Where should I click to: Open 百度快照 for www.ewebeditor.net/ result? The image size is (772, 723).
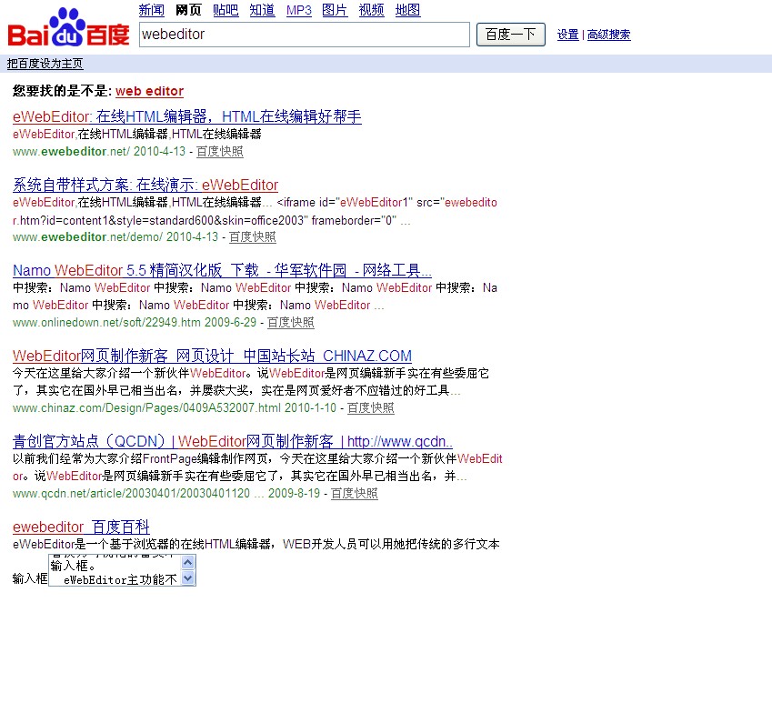coord(219,151)
